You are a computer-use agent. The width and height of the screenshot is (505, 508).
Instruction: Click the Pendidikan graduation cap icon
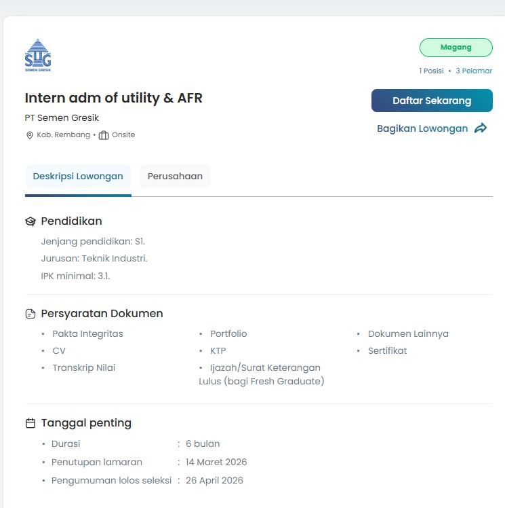[x=31, y=221]
